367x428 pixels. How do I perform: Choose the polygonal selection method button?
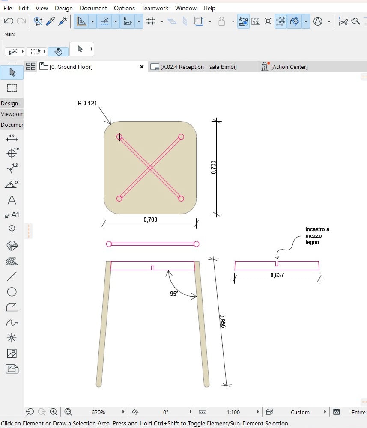(15, 51)
